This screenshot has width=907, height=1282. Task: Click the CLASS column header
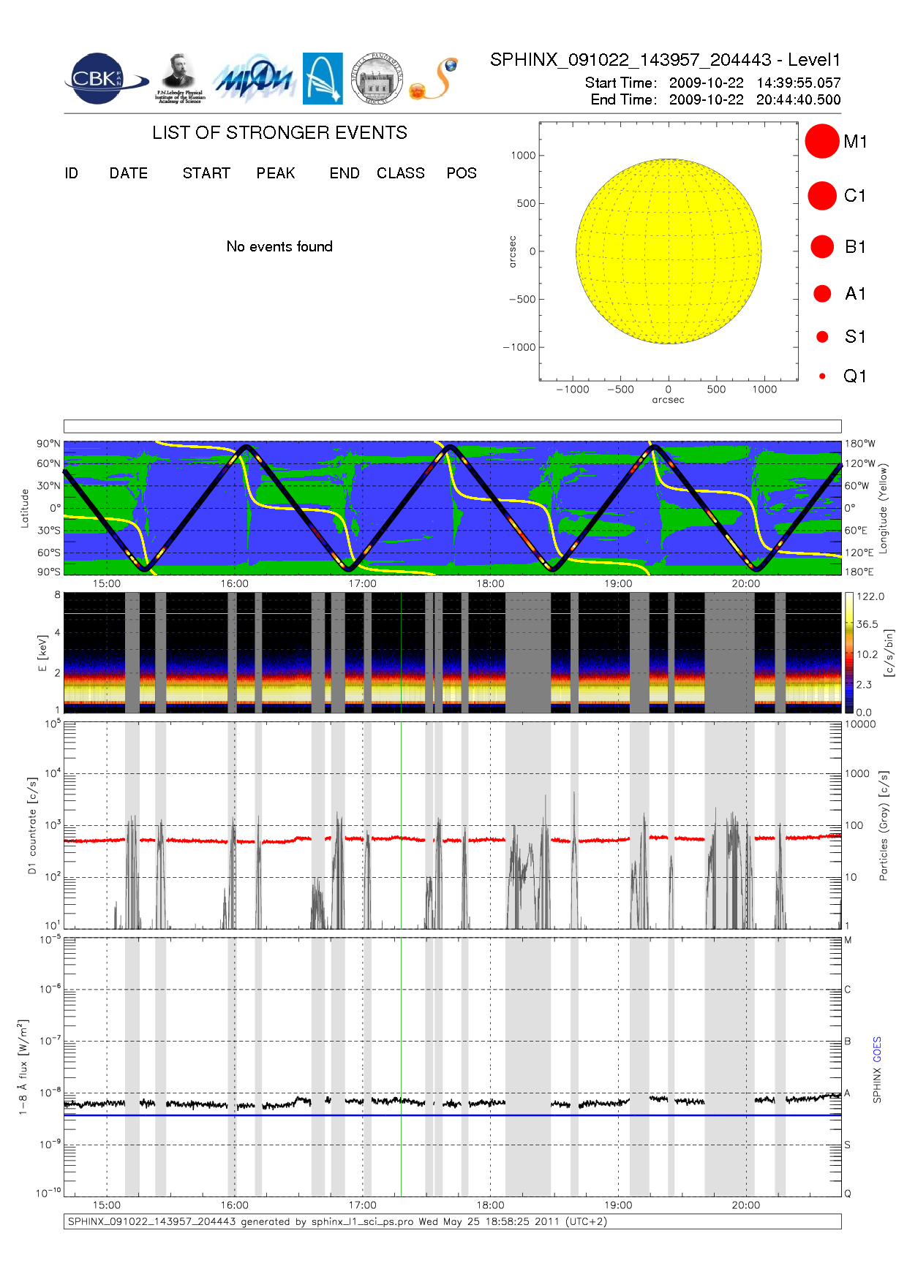click(401, 173)
